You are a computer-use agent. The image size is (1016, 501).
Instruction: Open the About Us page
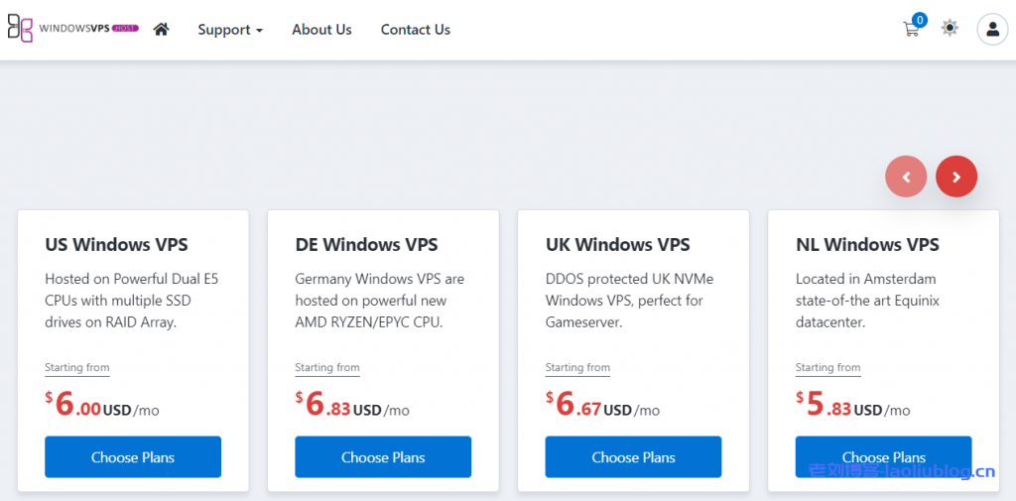321,30
